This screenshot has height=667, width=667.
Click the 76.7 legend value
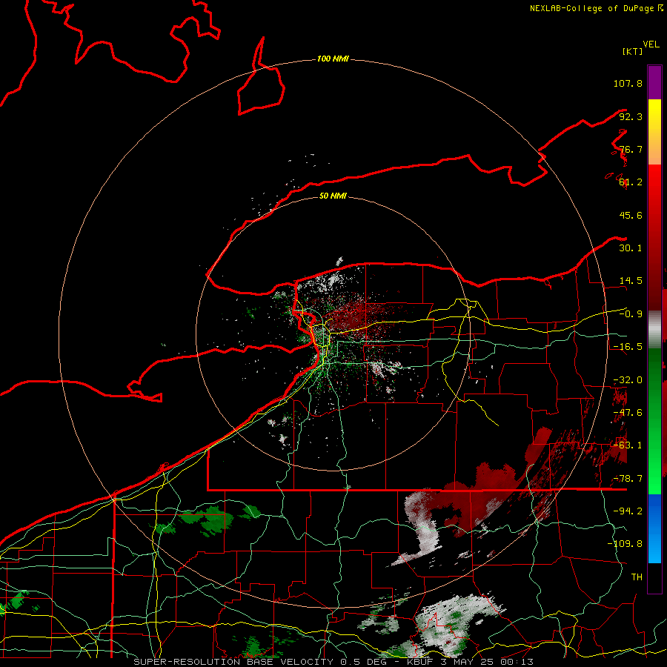coord(631,149)
